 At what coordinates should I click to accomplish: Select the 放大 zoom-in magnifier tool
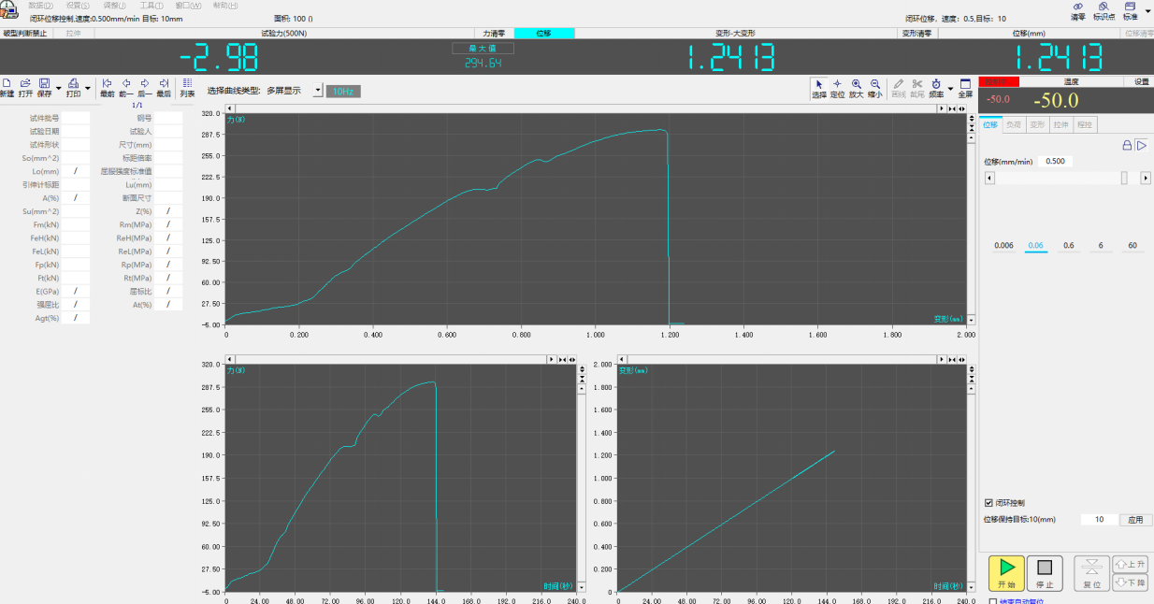click(x=857, y=88)
